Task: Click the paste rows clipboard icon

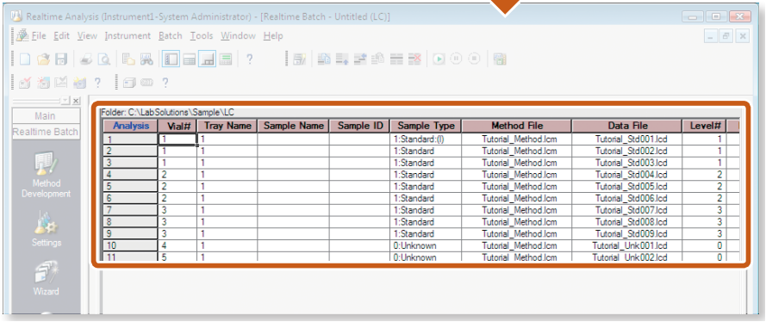Action: tap(378, 59)
